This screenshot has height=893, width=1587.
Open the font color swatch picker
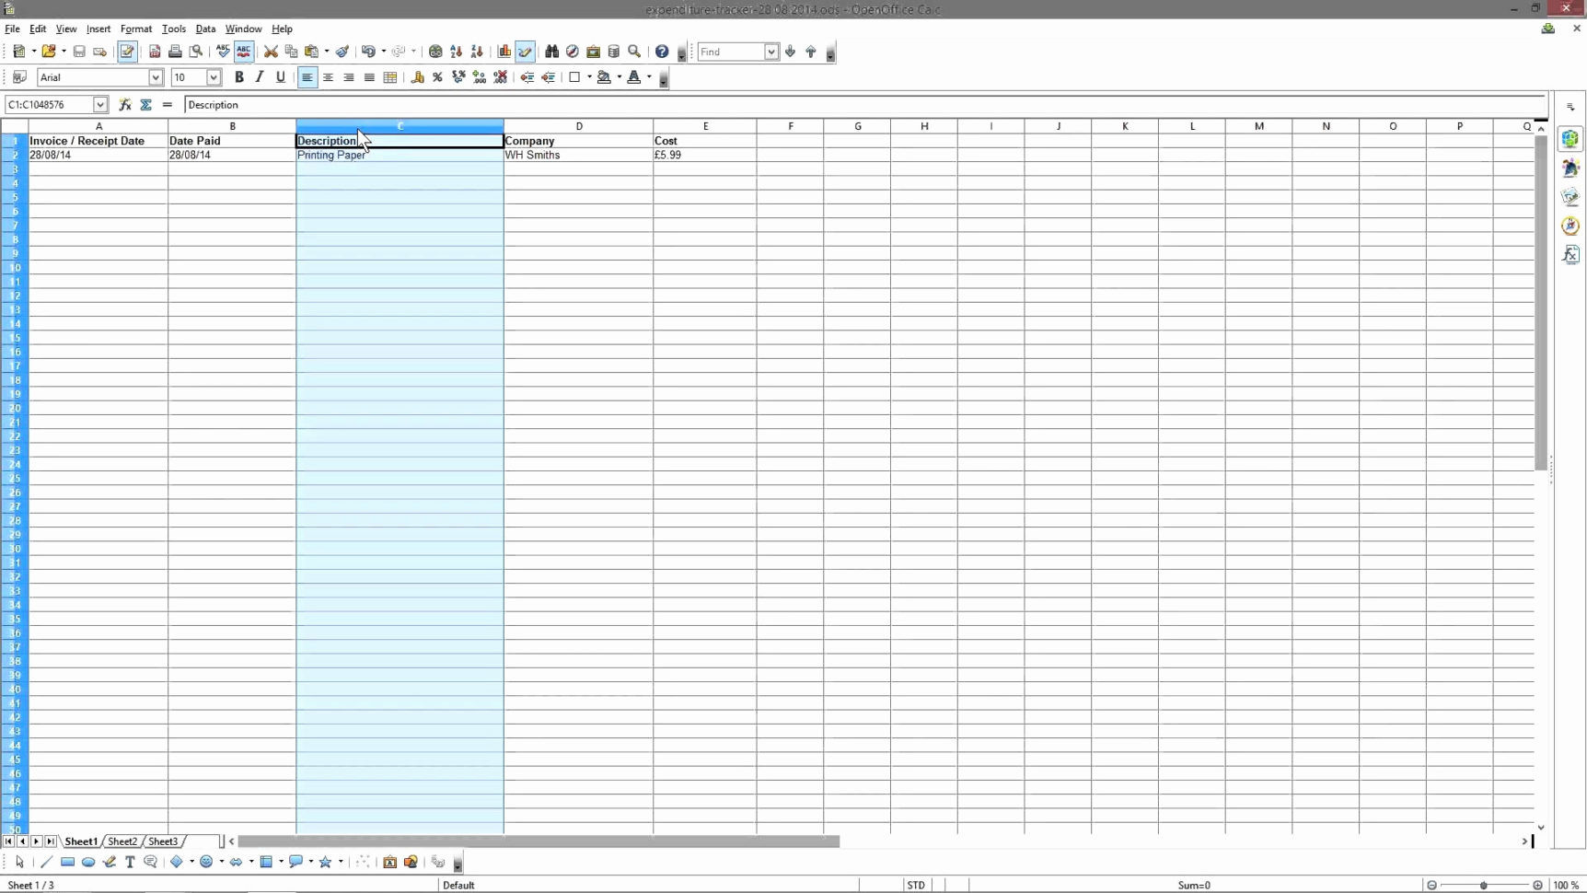[x=648, y=77]
